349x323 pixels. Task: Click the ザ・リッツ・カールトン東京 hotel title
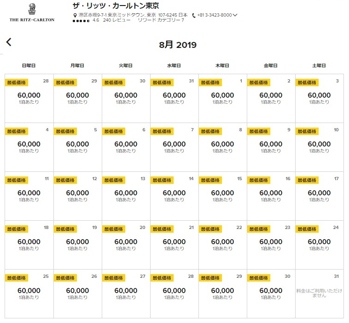(x=116, y=6)
